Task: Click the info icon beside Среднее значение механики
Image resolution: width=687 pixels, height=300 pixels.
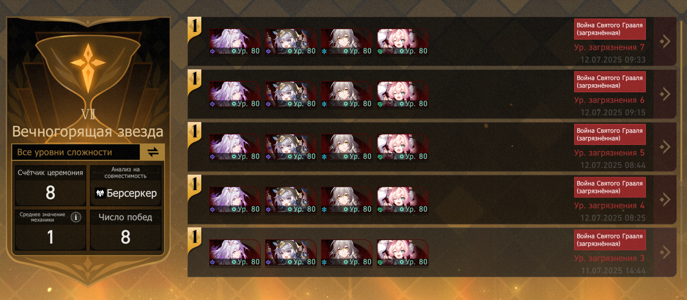Action: (76, 217)
